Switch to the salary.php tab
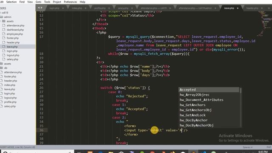The width and height of the screenshot is (272, 153). pos(123,8)
